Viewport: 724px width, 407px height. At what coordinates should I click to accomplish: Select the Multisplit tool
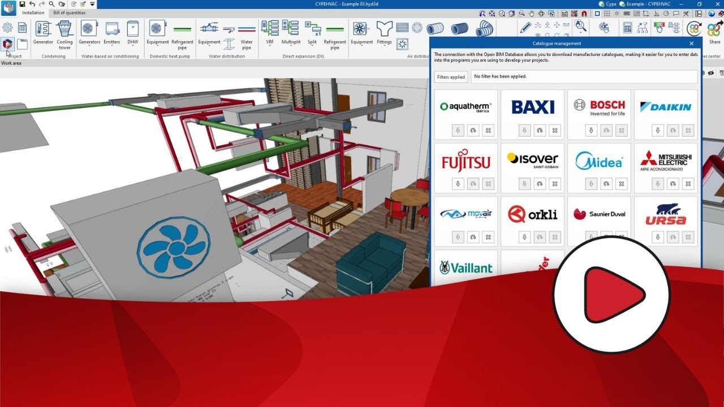(291, 31)
